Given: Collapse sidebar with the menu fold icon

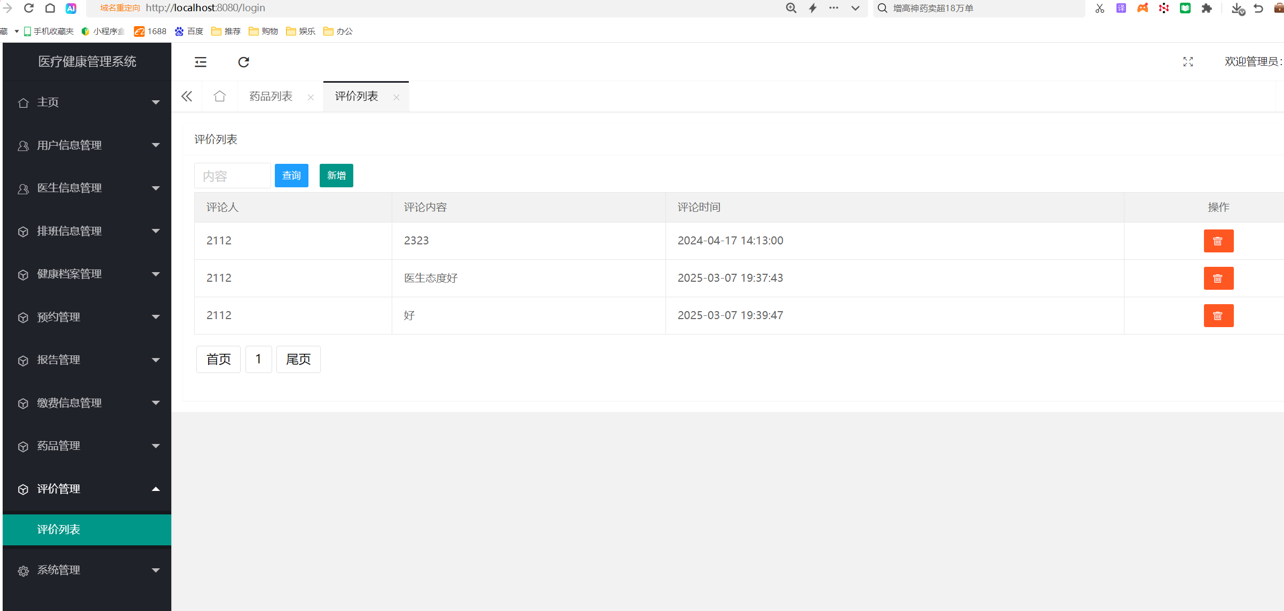Looking at the screenshot, I should 201,62.
